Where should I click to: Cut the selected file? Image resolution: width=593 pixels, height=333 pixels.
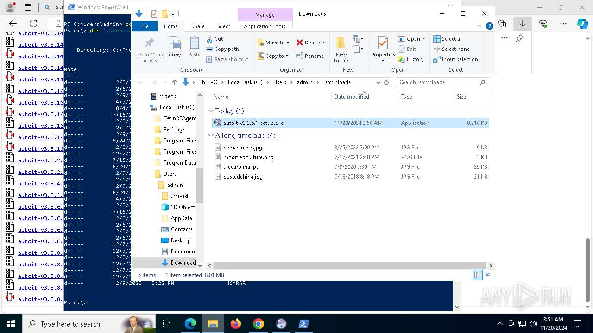click(x=214, y=39)
